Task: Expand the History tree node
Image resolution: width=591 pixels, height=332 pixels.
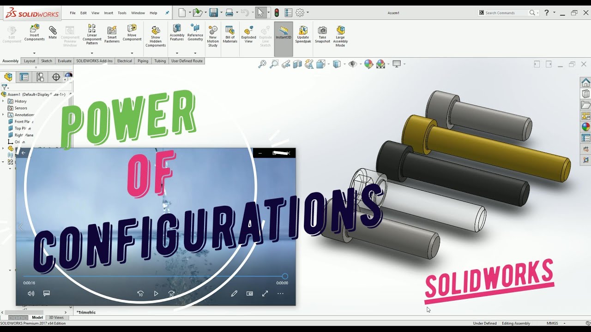Action: coord(3,101)
